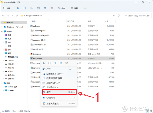Select STARK-C network computer
153x113 pixels.
click(11, 90)
